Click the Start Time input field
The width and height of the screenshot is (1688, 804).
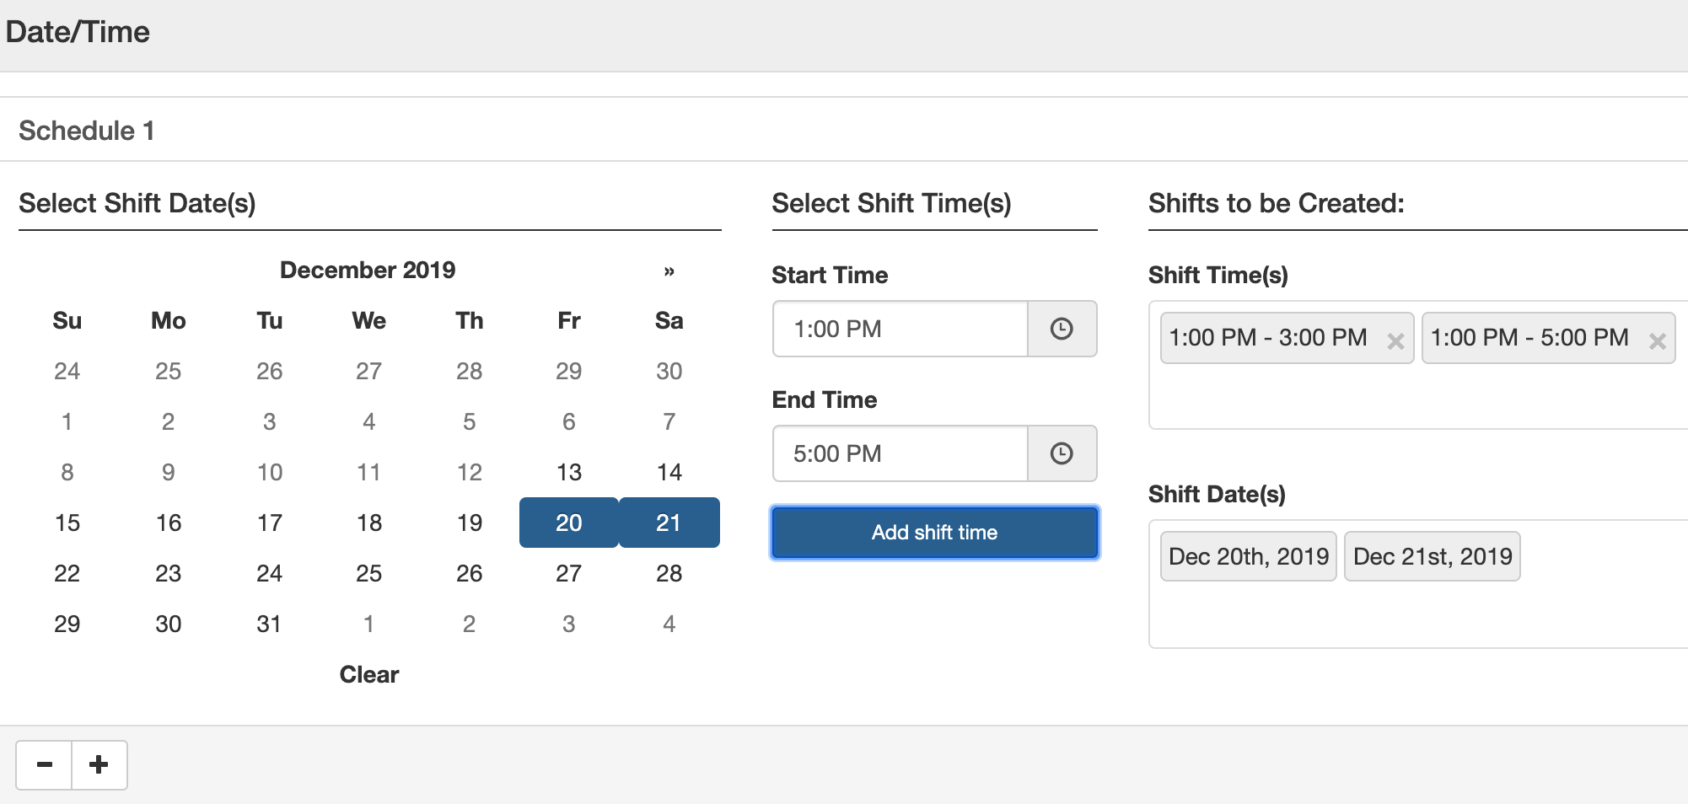(900, 329)
